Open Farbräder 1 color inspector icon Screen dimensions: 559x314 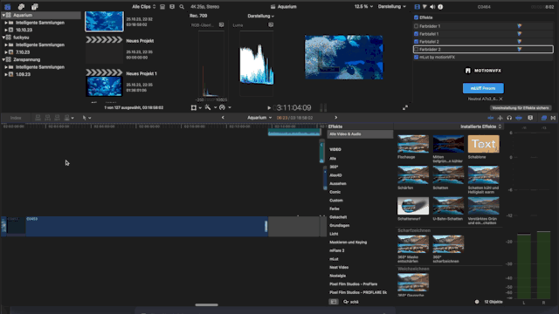click(x=520, y=26)
